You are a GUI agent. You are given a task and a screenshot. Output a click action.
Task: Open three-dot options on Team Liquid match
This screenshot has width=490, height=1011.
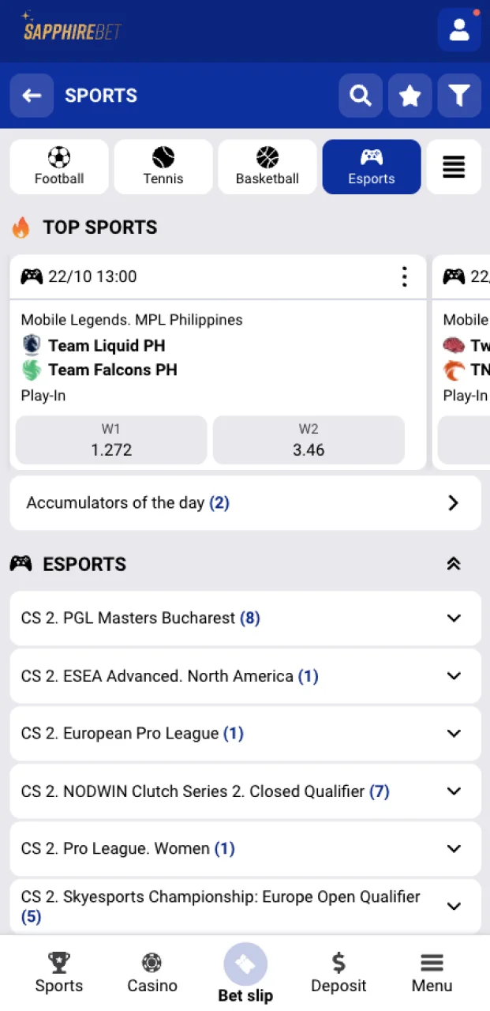click(404, 276)
